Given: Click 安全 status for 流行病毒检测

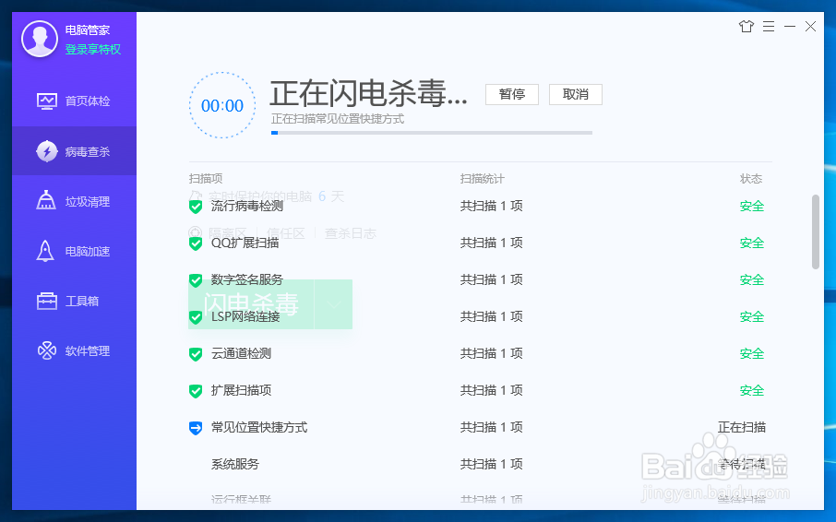Looking at the screenshot, I should pyautogui.click(x=752, y=207).
